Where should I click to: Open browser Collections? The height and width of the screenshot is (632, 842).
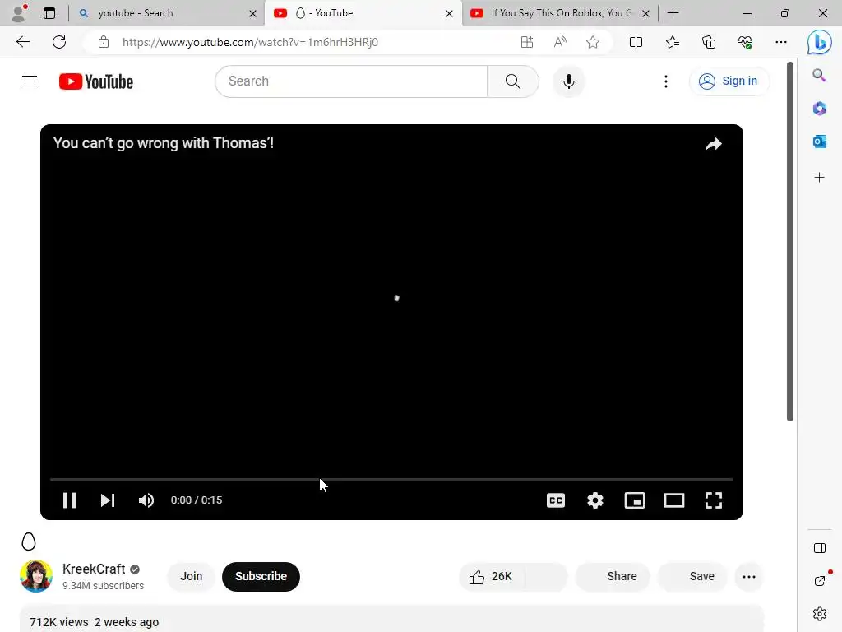709,42
